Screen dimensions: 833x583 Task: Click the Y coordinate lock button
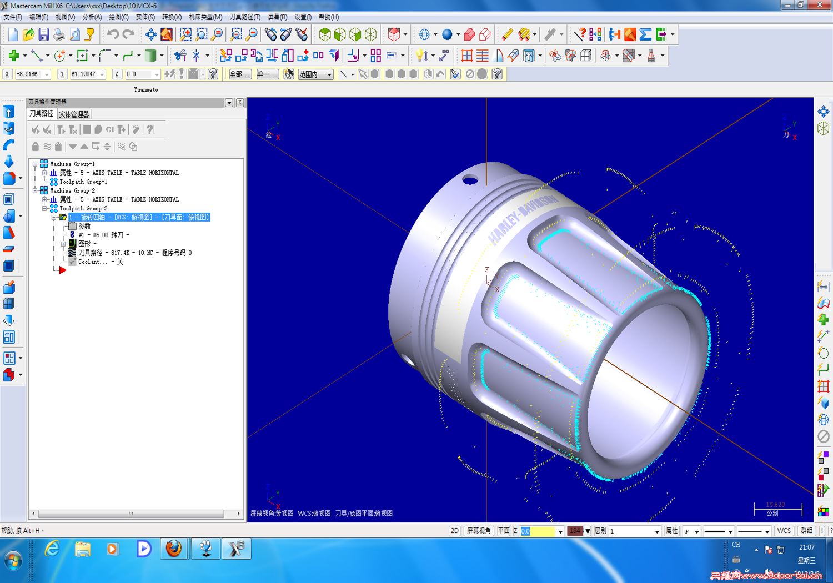pyautogui.click(x=62, y=74)
